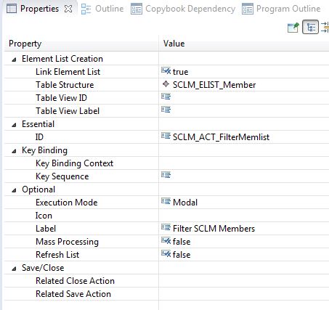Select the Related Close Action property
Image resolution: width=329 pixels, height=310 pixels.
(75, 281)
